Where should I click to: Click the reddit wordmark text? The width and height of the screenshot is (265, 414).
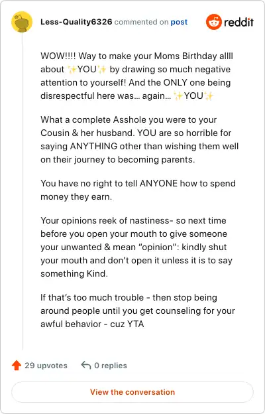pos(239,22)
